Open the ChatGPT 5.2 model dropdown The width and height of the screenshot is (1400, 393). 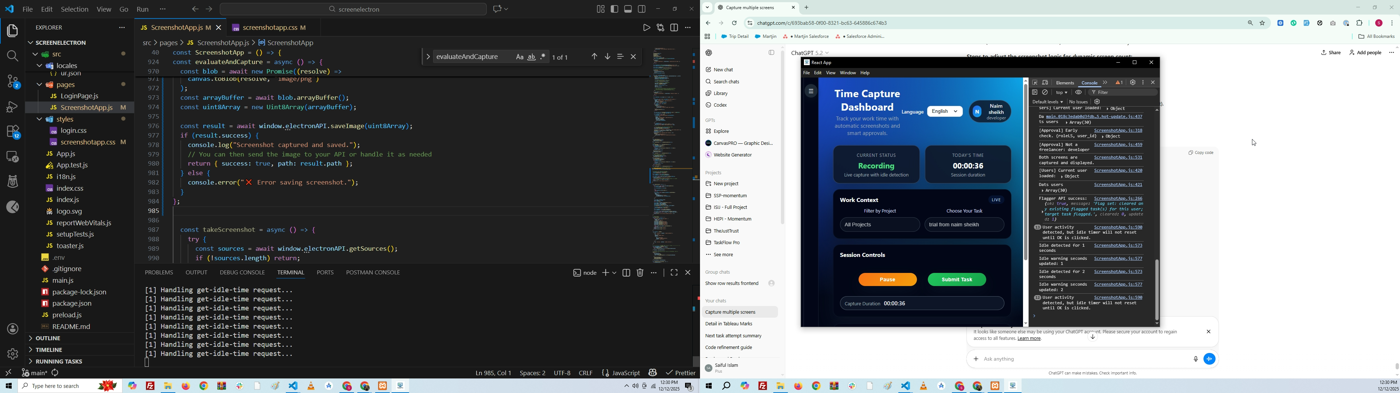coord(810,53)
